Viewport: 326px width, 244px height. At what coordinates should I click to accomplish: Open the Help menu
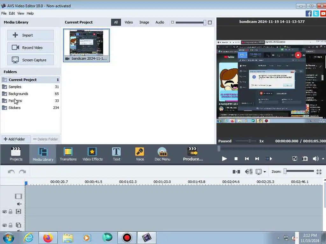pos(30,13)
